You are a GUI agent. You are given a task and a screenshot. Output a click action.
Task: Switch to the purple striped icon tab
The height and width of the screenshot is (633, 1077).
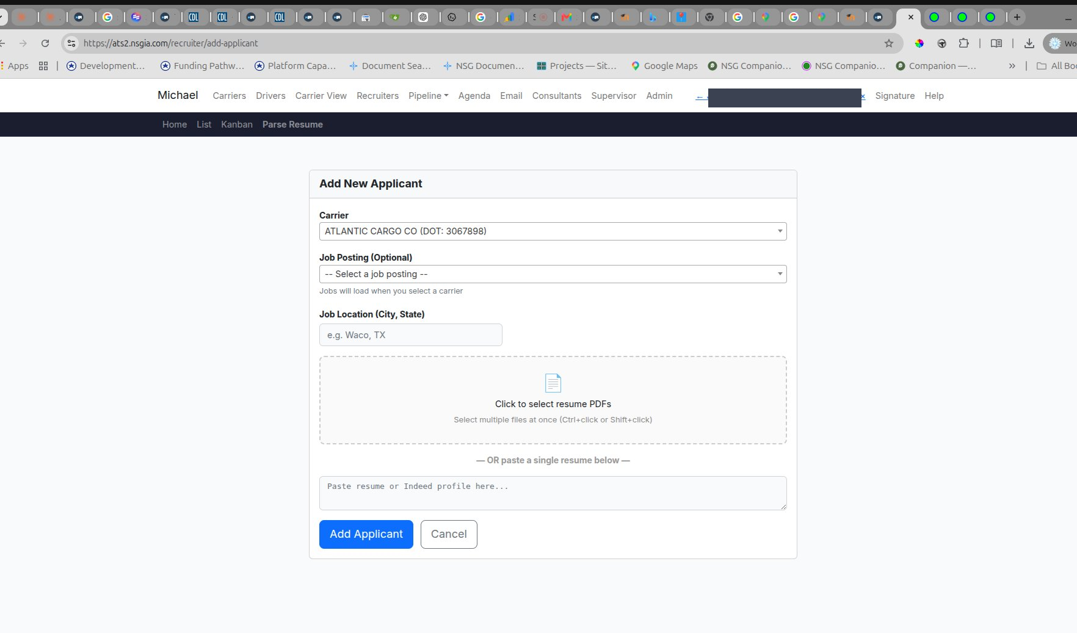tap(136, 17)
